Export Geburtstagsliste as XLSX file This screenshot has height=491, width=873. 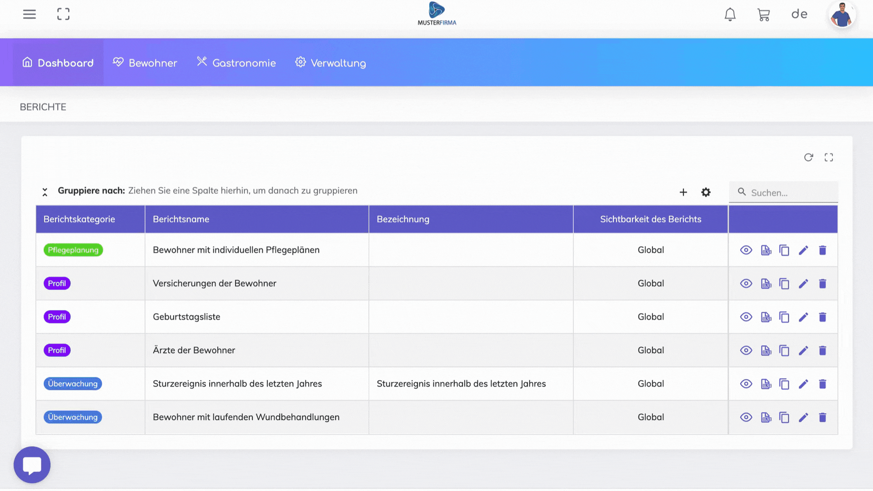(766, 317)
